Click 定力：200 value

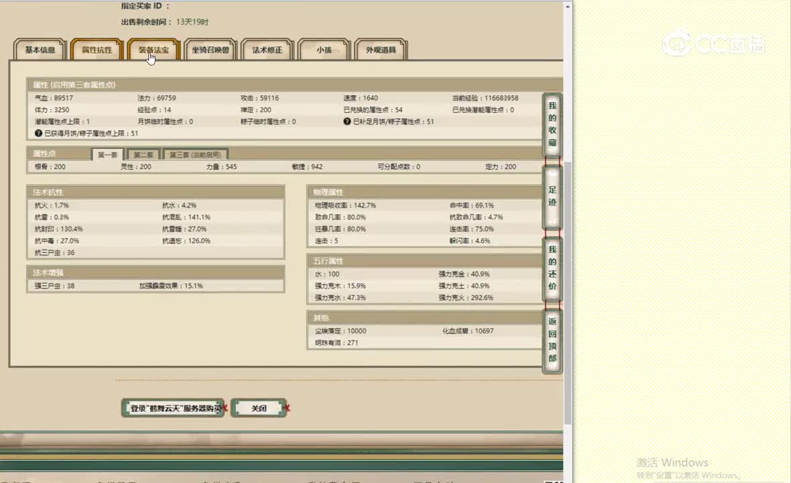501,166
